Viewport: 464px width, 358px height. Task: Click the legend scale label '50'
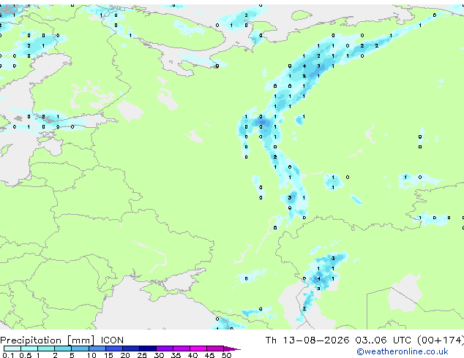pos(227,355)
